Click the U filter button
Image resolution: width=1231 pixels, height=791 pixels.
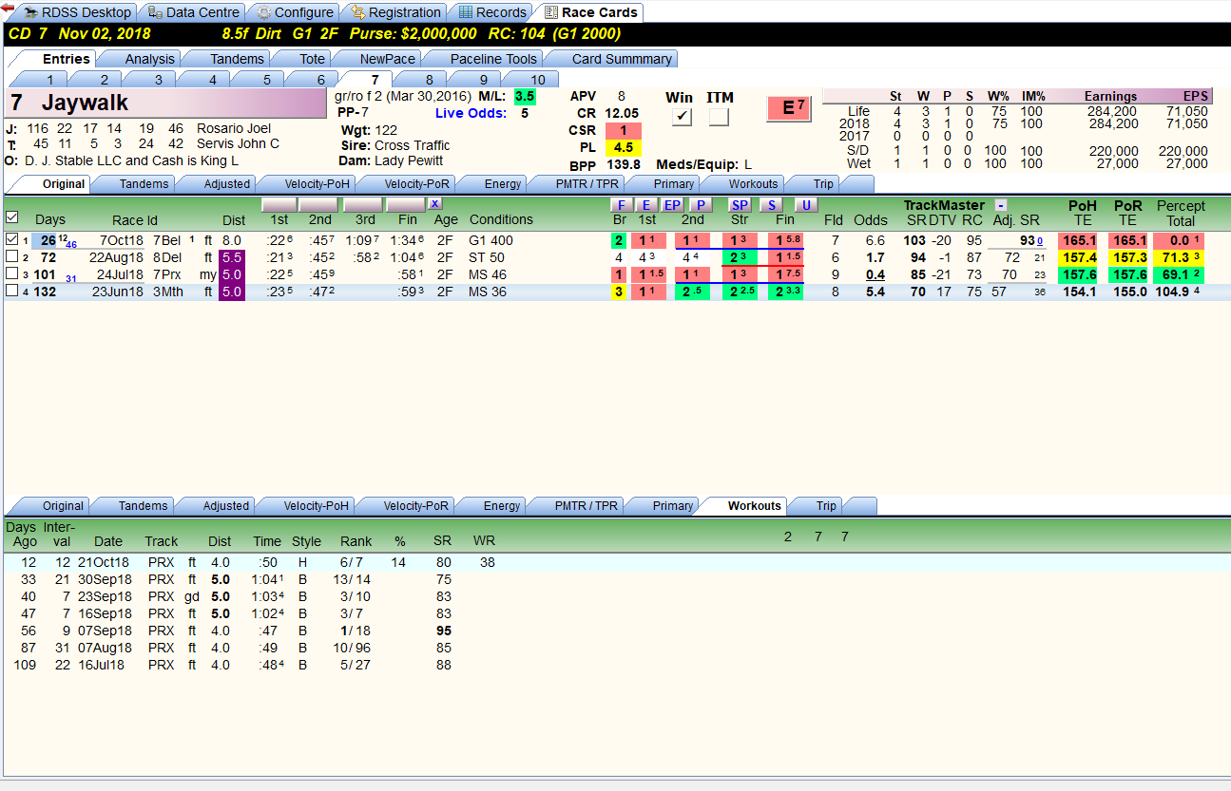805,205
